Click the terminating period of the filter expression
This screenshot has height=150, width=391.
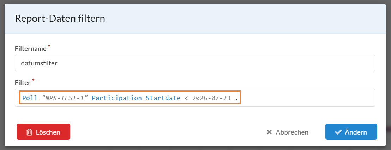236,99
